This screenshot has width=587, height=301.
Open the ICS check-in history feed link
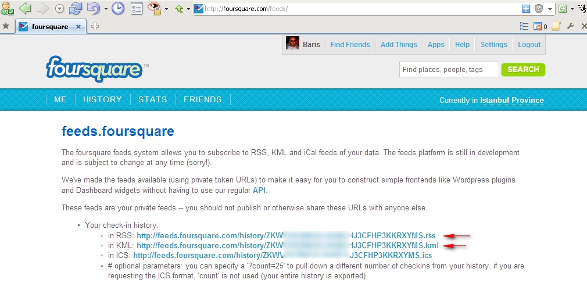tap(282, 255)
